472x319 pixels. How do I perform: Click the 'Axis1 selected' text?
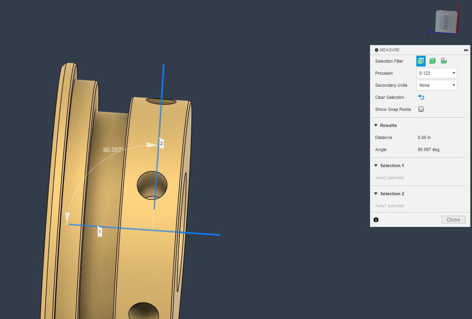(390, 206)
